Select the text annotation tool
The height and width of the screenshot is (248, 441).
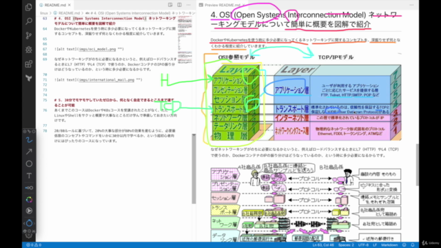point(29,176)
